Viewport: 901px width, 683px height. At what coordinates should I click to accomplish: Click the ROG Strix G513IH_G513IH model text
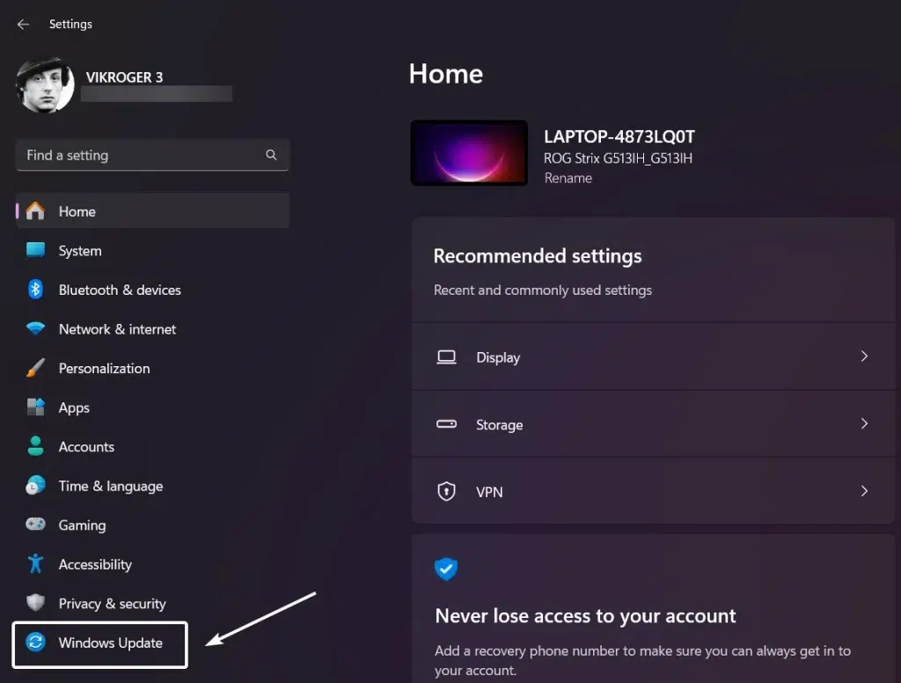619,158
